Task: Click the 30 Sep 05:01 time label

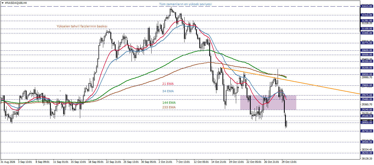Action: [149, 162]
